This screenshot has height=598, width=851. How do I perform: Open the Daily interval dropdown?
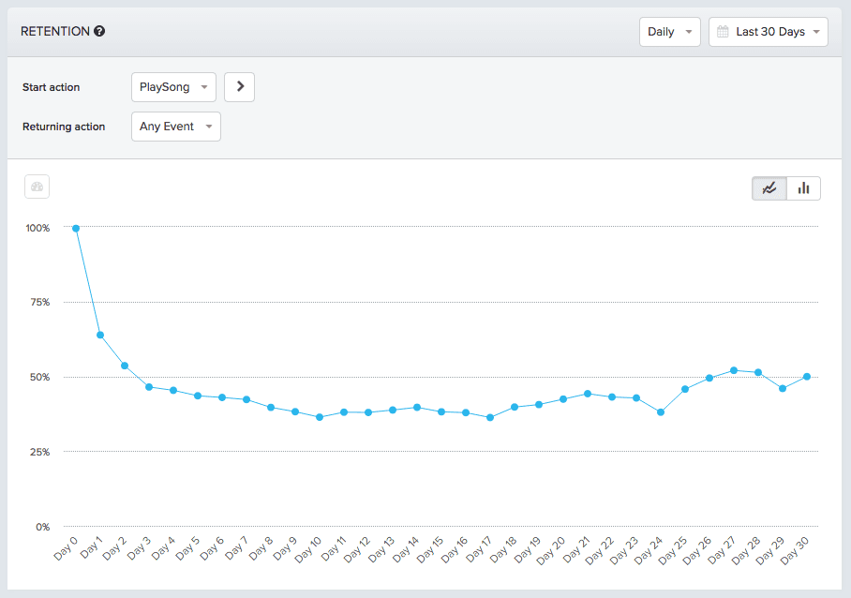click(669, 31)
